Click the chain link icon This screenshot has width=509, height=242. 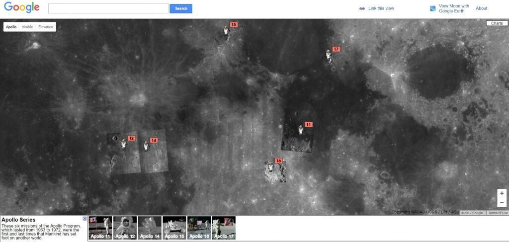pos(362,9)
